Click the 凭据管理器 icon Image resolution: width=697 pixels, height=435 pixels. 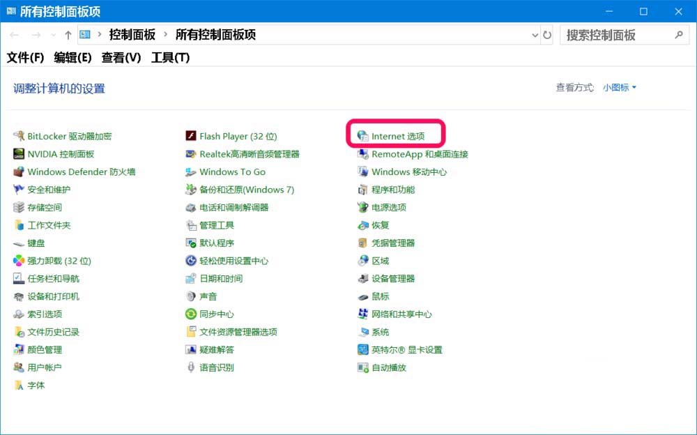(362, 243)
